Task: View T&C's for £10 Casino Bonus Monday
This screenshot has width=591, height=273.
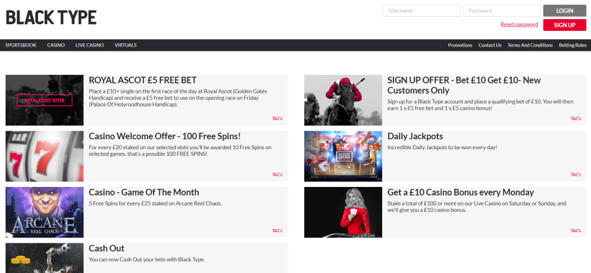Action: (x=576, y=231)
